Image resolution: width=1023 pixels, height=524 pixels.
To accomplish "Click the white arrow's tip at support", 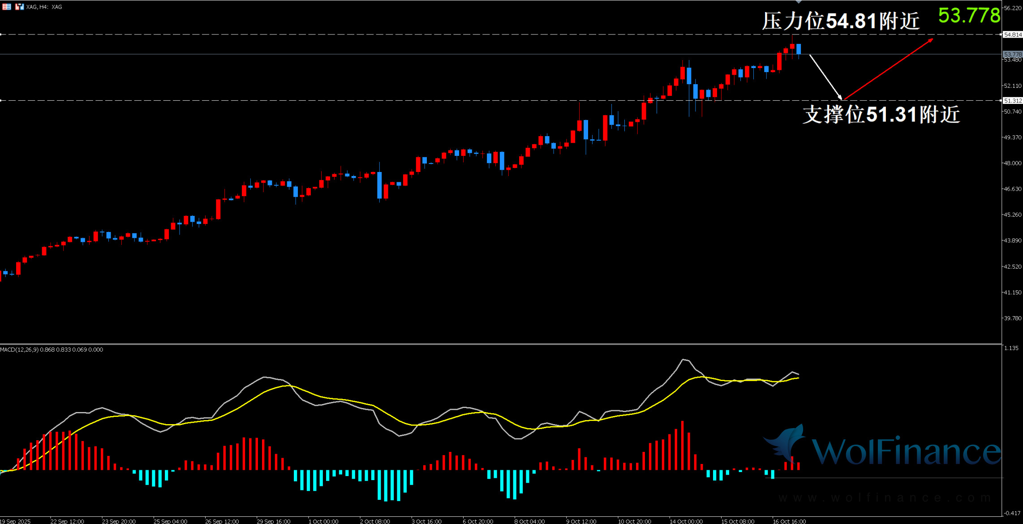I will tap(841, 98).
